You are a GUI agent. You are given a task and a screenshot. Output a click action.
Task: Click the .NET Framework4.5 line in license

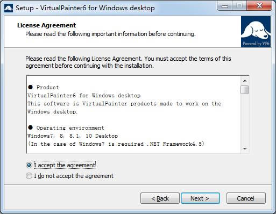click(116, 144)
